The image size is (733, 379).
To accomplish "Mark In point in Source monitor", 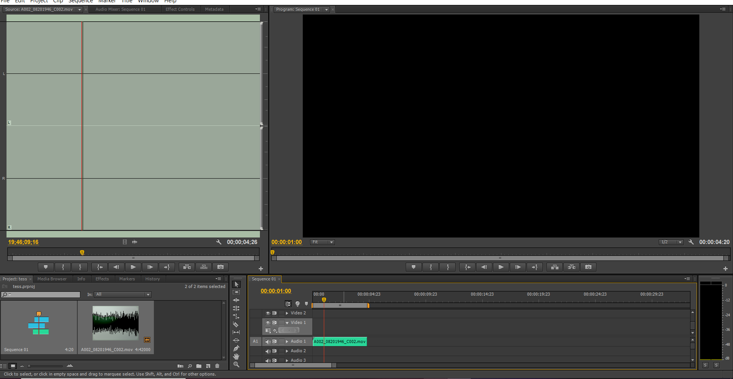I will pos(63,267).
